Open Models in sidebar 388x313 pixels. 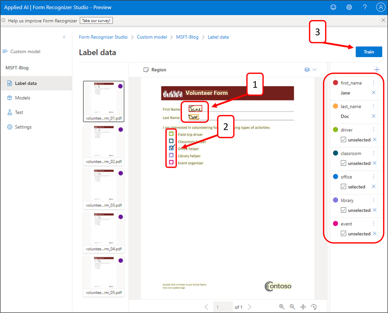[x=36, y=98]
